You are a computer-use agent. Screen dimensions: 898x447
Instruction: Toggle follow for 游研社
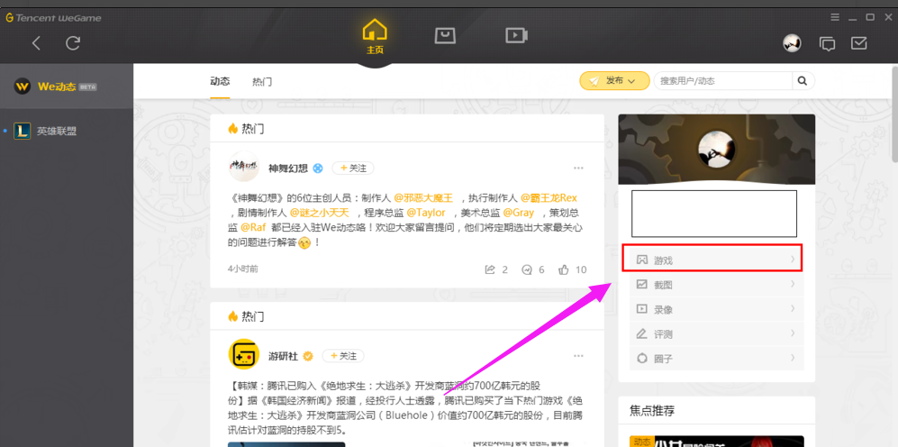click(x=342, y=356)
